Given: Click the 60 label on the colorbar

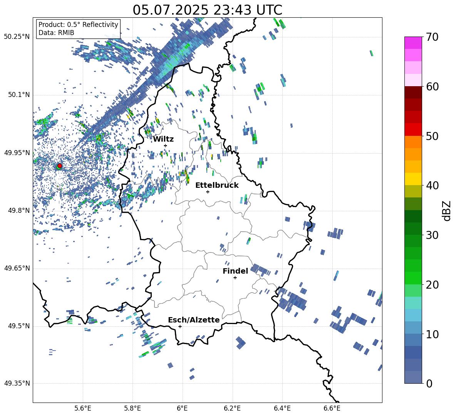Looking at the screenshot, I should (432, 87).
